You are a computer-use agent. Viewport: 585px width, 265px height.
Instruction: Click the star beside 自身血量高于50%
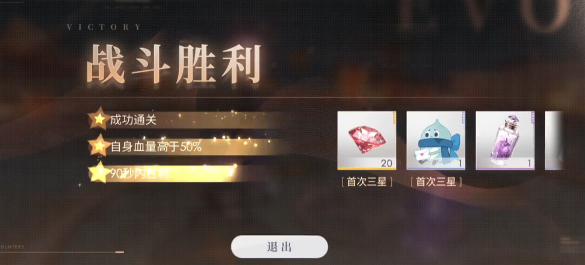coord(99,146)
